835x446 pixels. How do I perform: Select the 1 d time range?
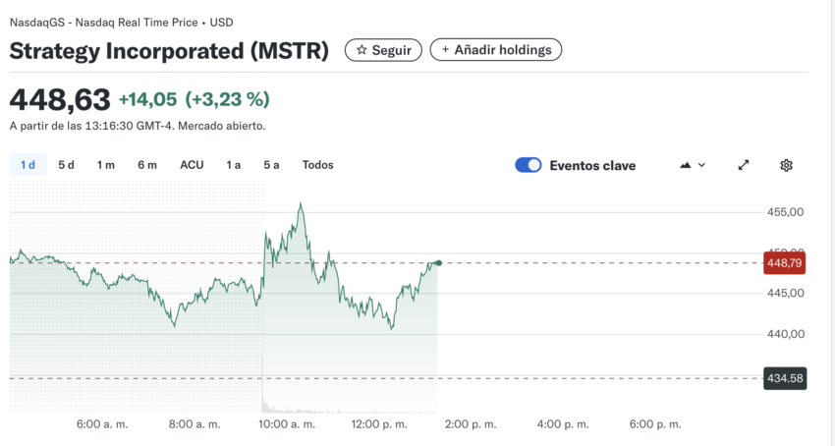(28, 165)
